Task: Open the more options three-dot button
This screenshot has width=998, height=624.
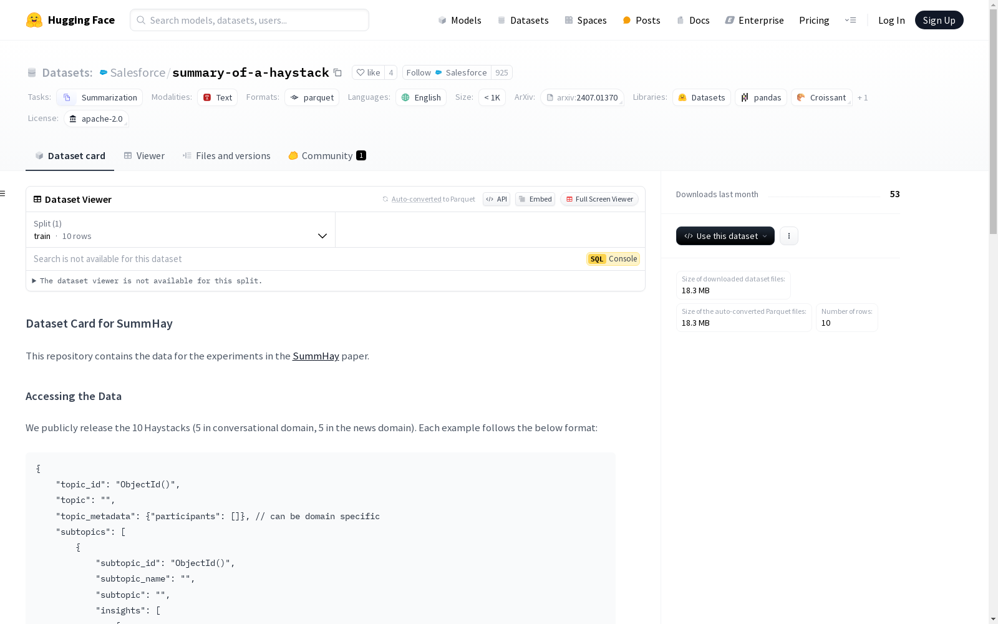Action: point(789,236)
